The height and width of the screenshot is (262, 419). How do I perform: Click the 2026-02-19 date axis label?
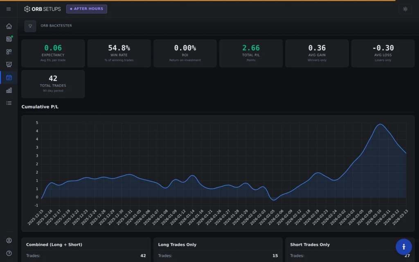click(311, 217)
